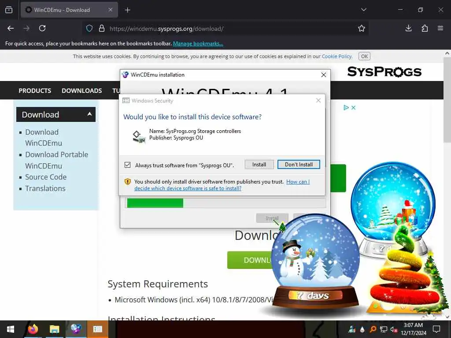This screenshot has width=451, height=338.
Task: Open browser extensions menu
Action: (x=425, y=28)
